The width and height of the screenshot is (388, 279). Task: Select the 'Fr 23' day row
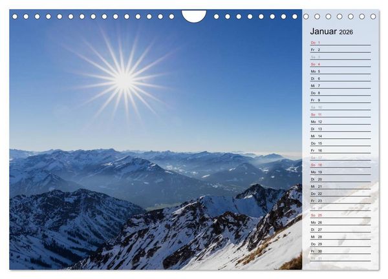click(x=341, y=201)
